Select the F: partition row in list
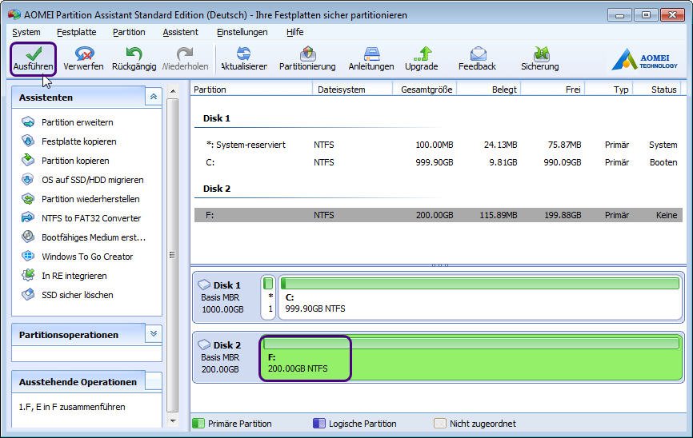The height and width of the screenshot is (438, 693). (x=439, y=215)
